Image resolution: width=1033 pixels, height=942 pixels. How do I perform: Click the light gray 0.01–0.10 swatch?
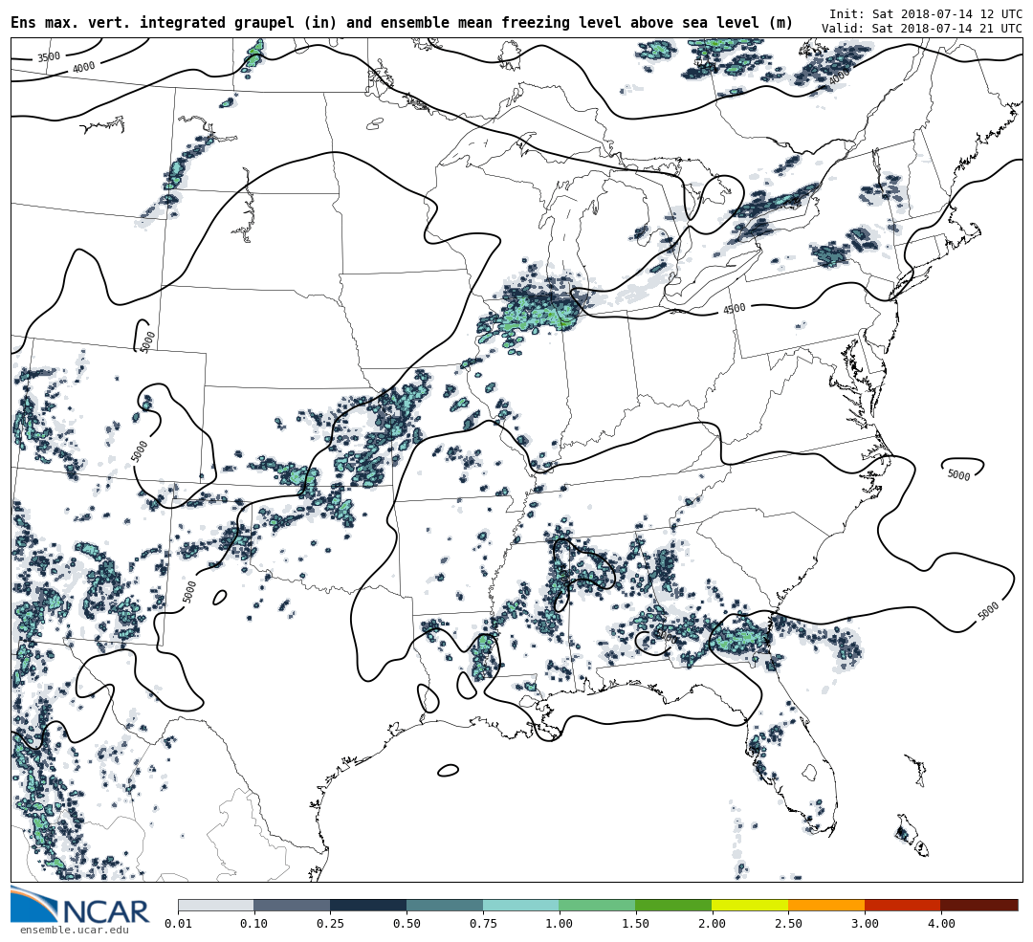(215, 905)
